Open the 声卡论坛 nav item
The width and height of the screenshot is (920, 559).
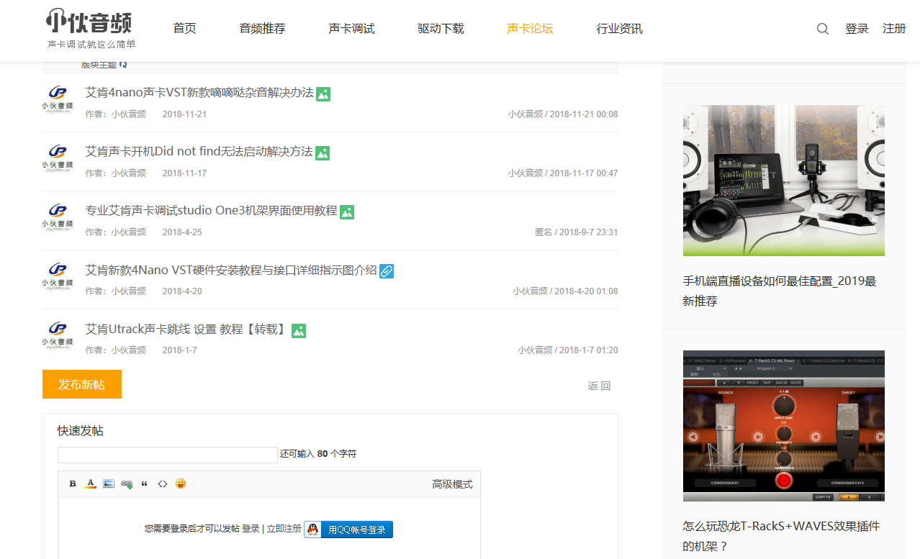pyautogui.click(x=531, y=29)
